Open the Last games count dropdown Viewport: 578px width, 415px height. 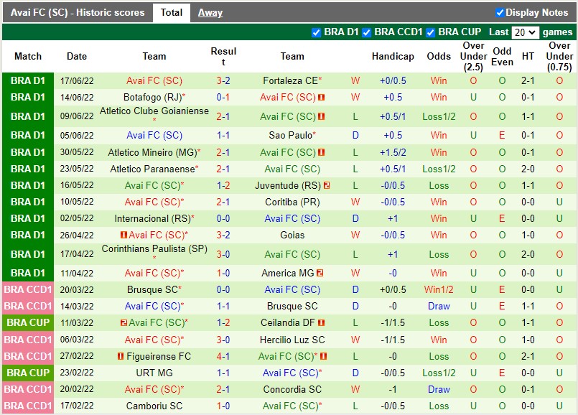pyautogui.click(x=526, y=32)
